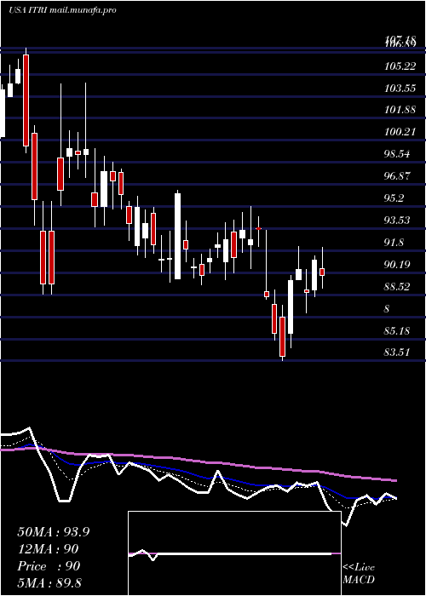Click the lowest red candle near 83.51

click(282, 337)
